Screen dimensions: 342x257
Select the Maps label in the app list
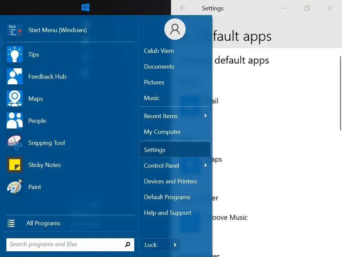(35, 99)
